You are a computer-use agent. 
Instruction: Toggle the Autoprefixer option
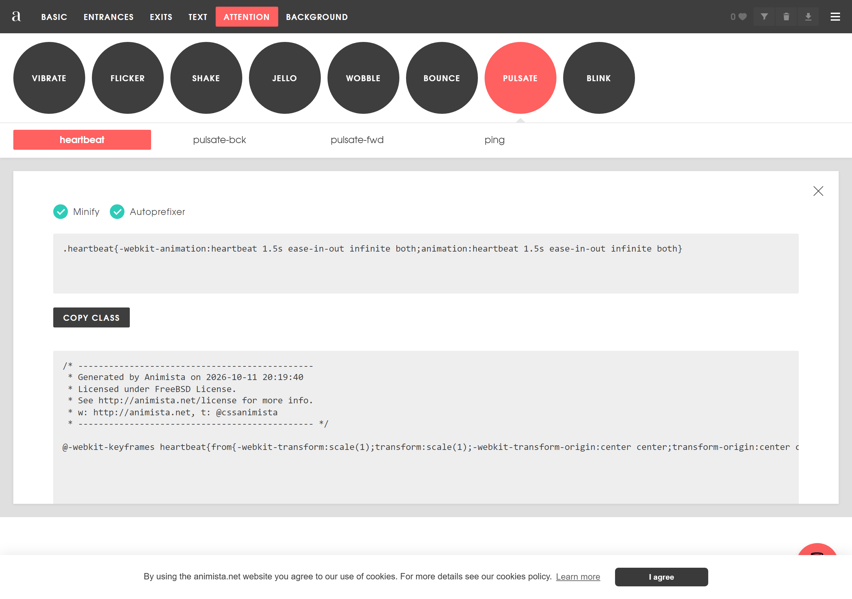147,212
